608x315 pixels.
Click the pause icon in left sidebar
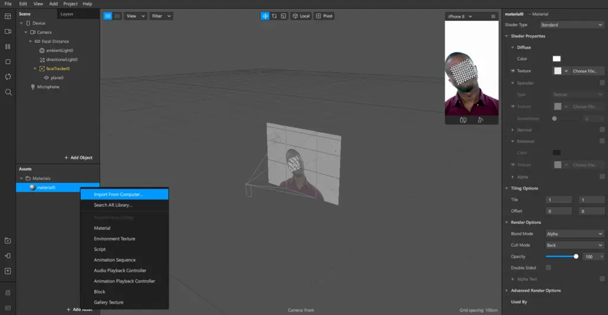coord(8,46)
